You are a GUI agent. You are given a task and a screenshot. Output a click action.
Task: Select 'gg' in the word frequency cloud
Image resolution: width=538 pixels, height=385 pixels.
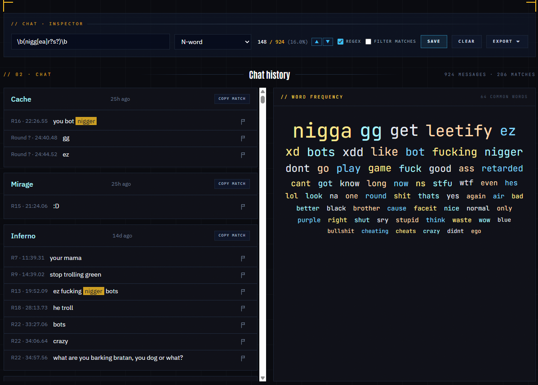(x=371, y=131)
